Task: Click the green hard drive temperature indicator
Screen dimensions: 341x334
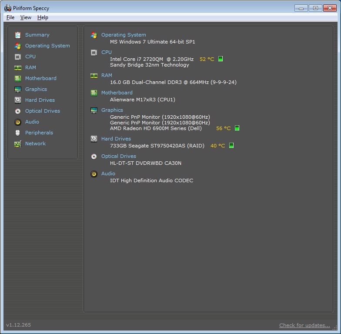Action: click(231, 145)
